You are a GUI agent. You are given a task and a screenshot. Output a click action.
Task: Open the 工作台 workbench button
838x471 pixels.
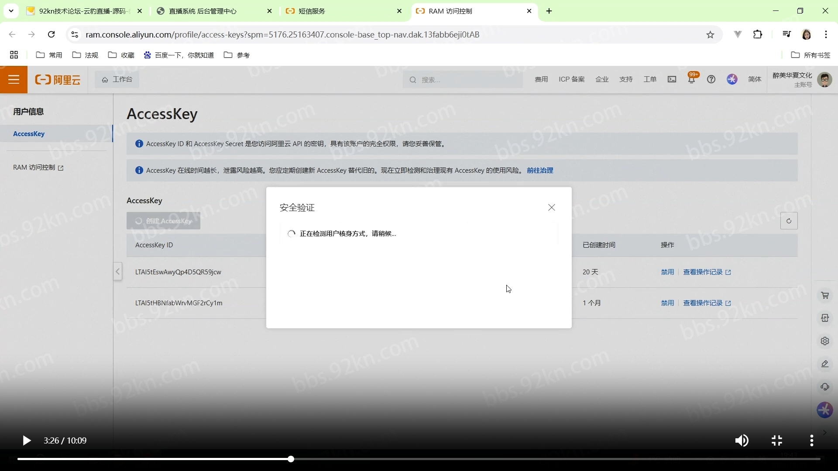tap(117, 79)
